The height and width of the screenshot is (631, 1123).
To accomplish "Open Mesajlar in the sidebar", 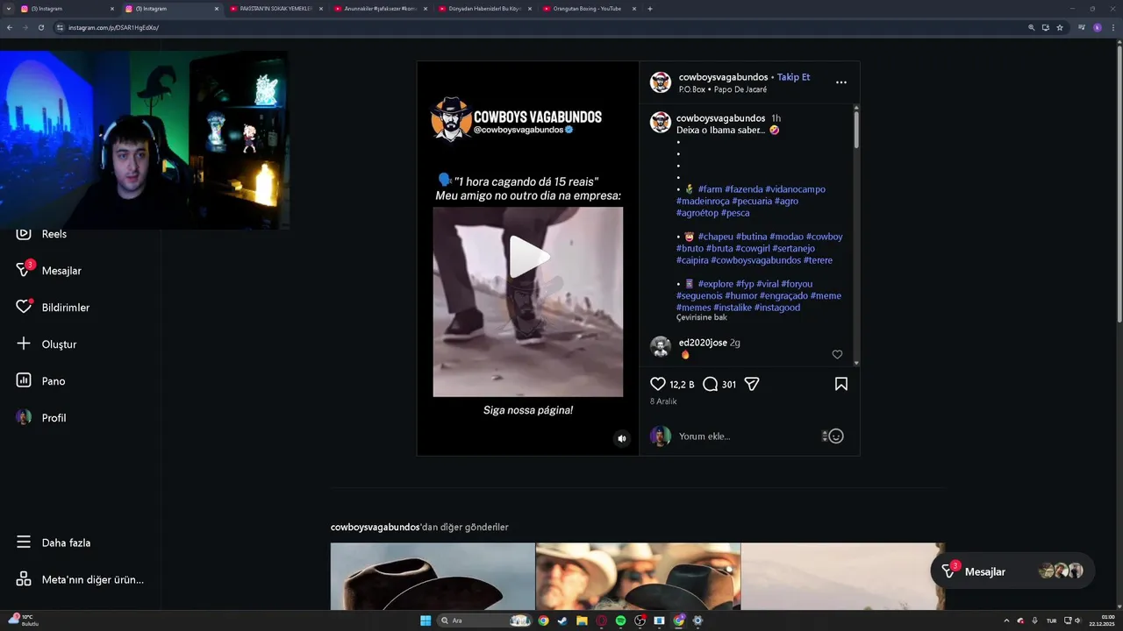I will pyautogui.click(x=48, y=271).
